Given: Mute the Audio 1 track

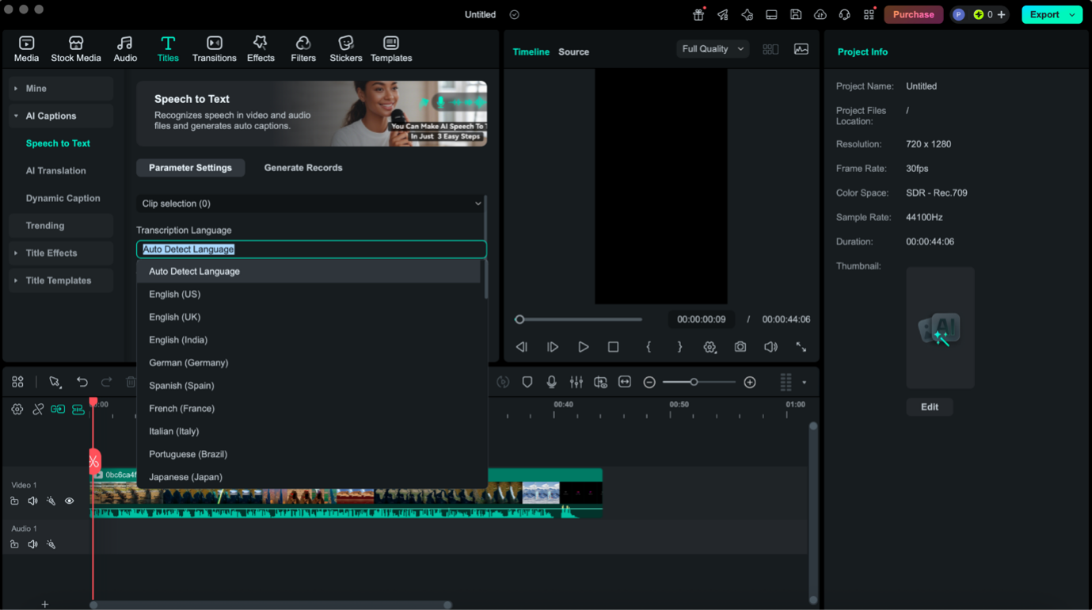Looking at the screenshot, I should pos(32,544).
